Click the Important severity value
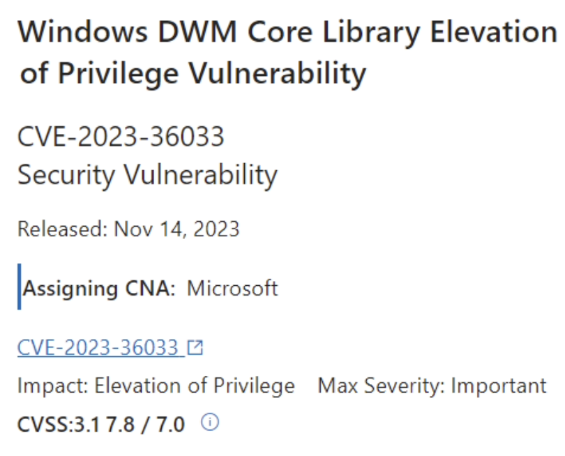Screen dimensions: 565x456 coord(499,386)
